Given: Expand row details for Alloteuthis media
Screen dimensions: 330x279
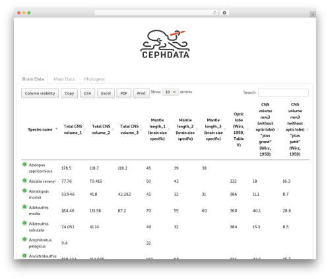Looking at the screenshot, I should click(24, 207).
